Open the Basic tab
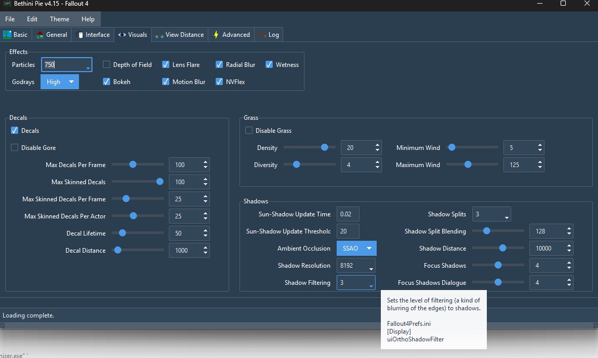 (x=16, y=35)
